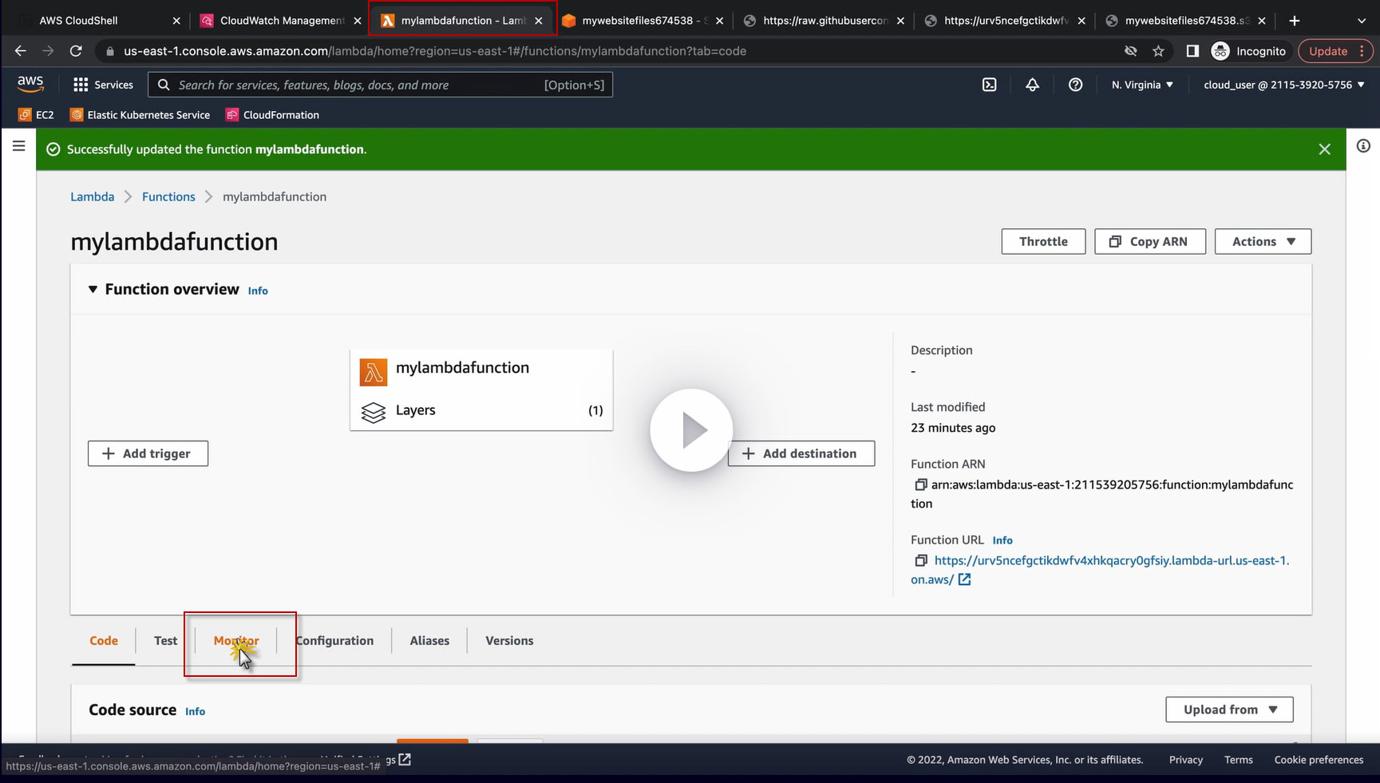Dismiss the green success banner
The width and height of the screenshot is (1380, 783).
pyautogui.click(x=1325, y=149)
